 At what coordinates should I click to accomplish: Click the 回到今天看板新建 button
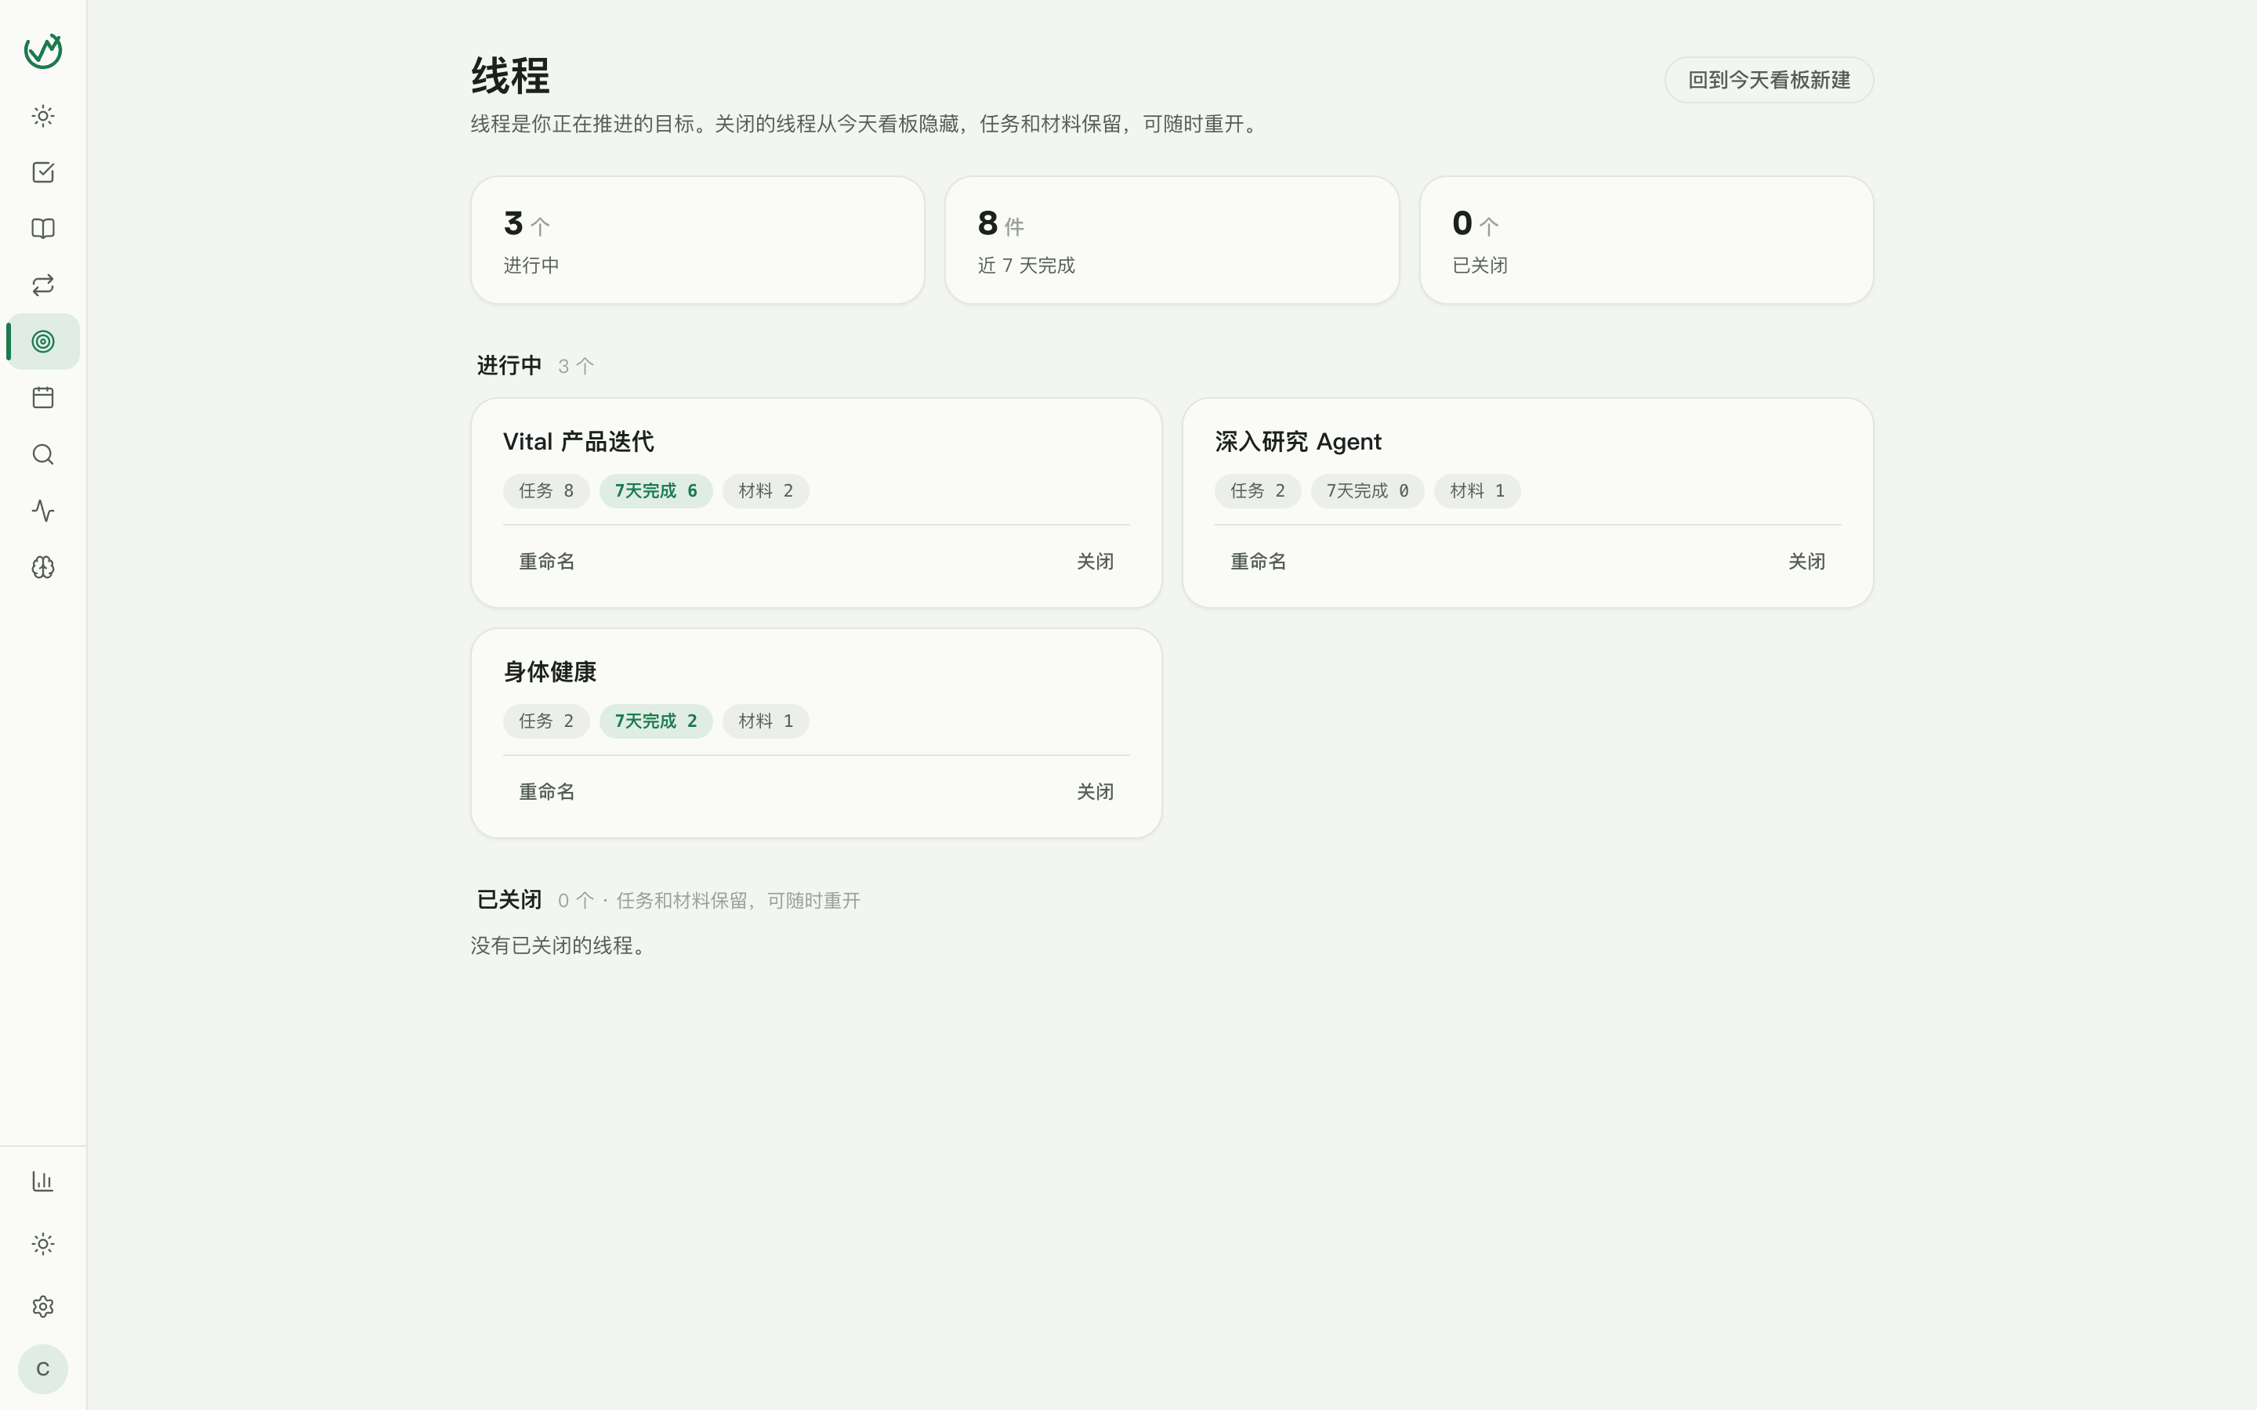click(1768, 80)
